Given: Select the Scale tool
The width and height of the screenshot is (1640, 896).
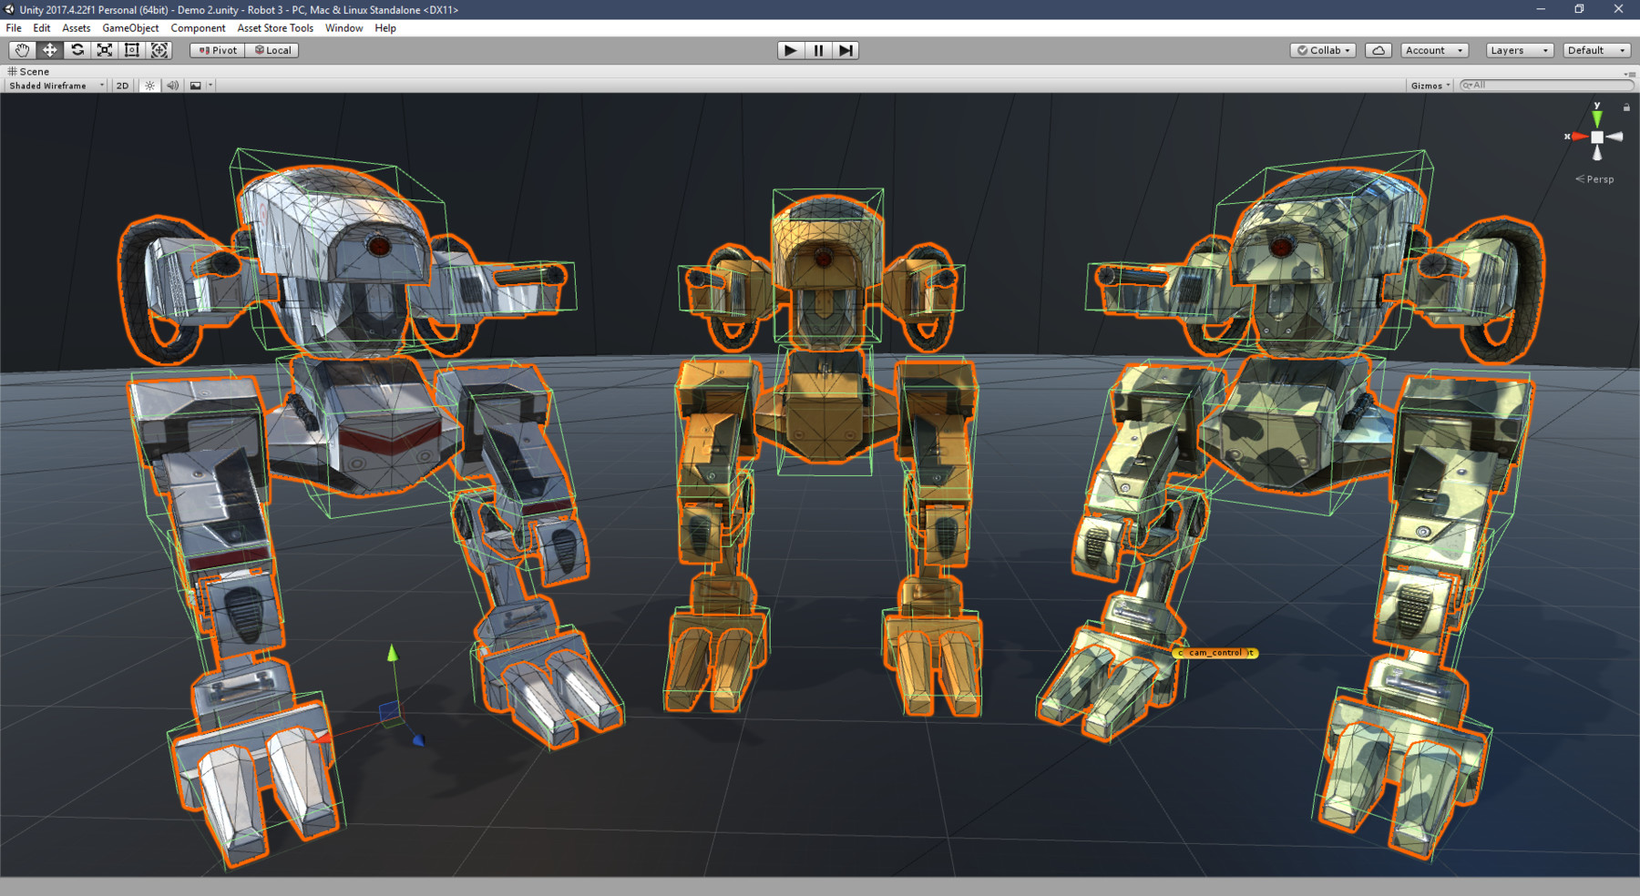Looking at the screenshot, I should pyautogui.click(x=104, y=50).
